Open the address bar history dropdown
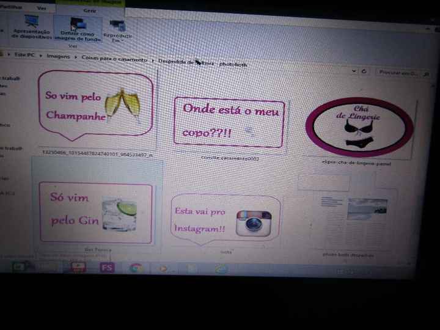The width and height of the screenshot is (440, 330). click(354, 71)
